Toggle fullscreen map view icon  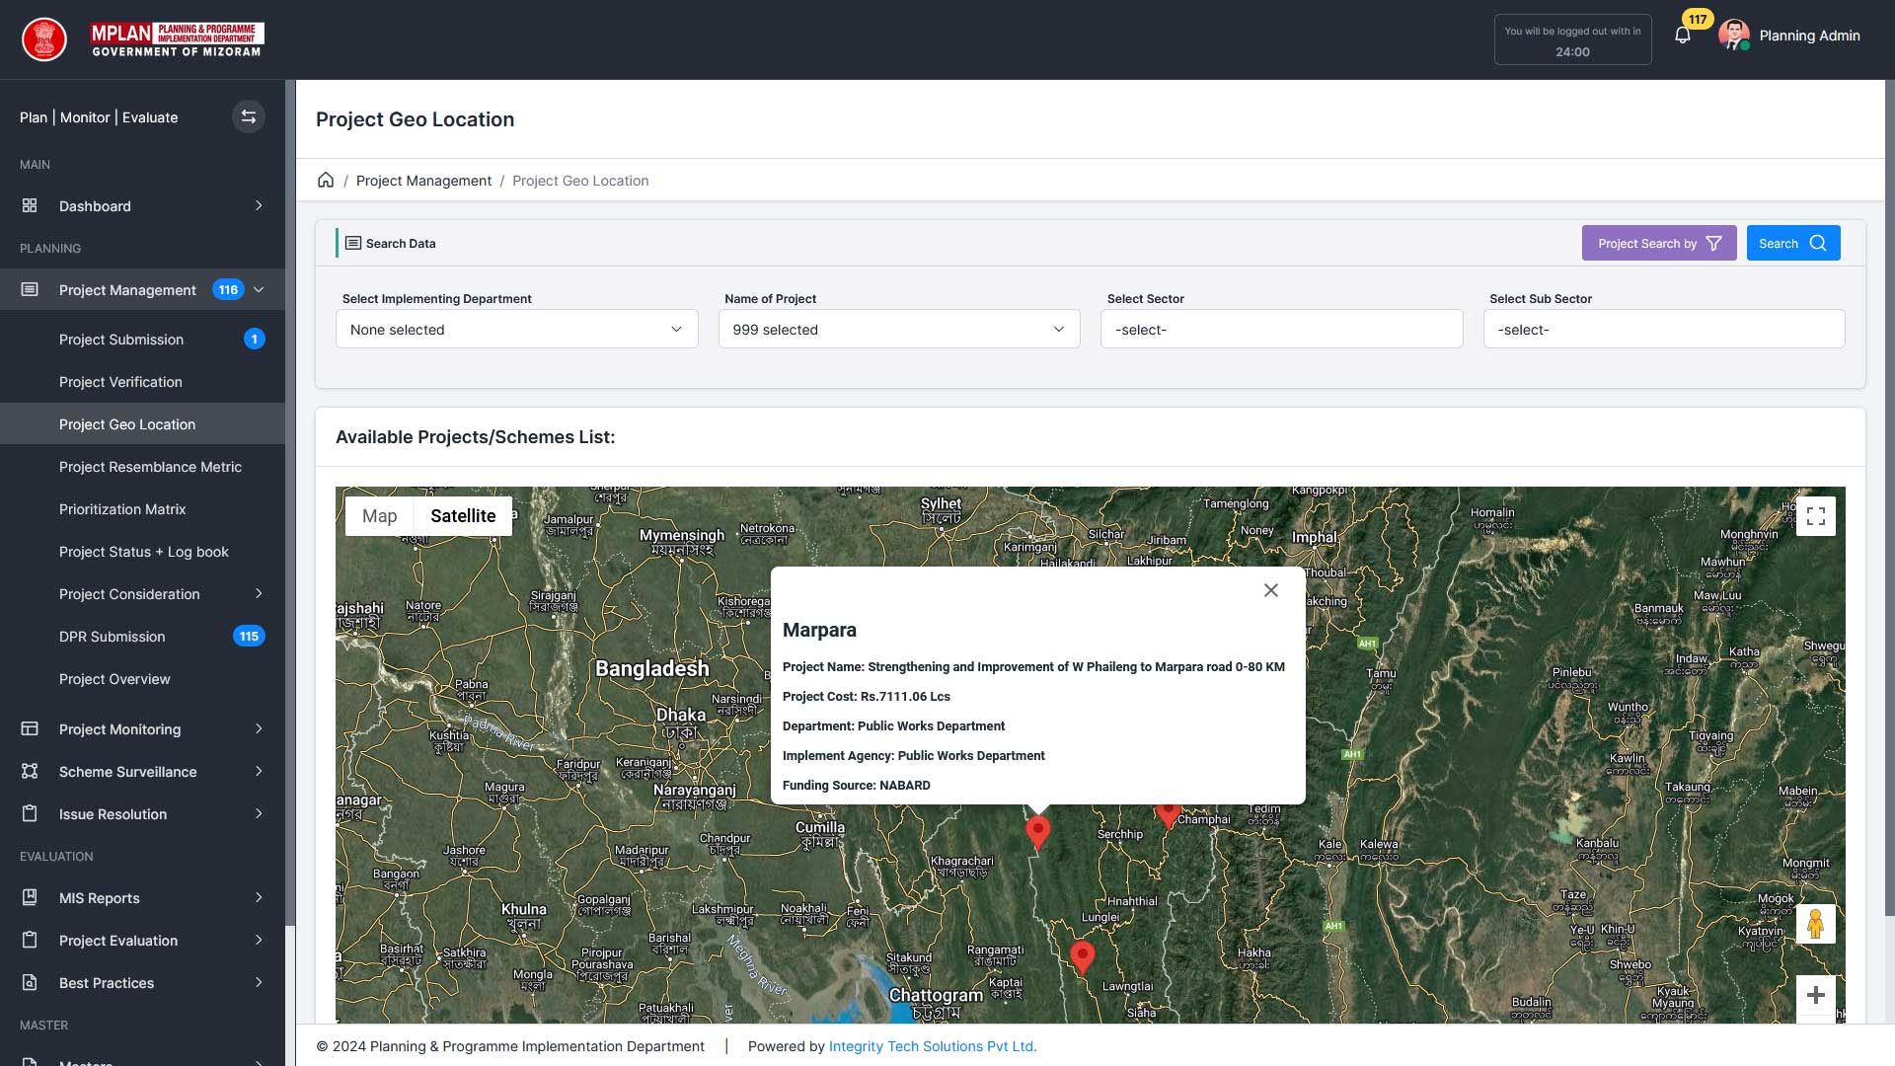(1815, 516)
